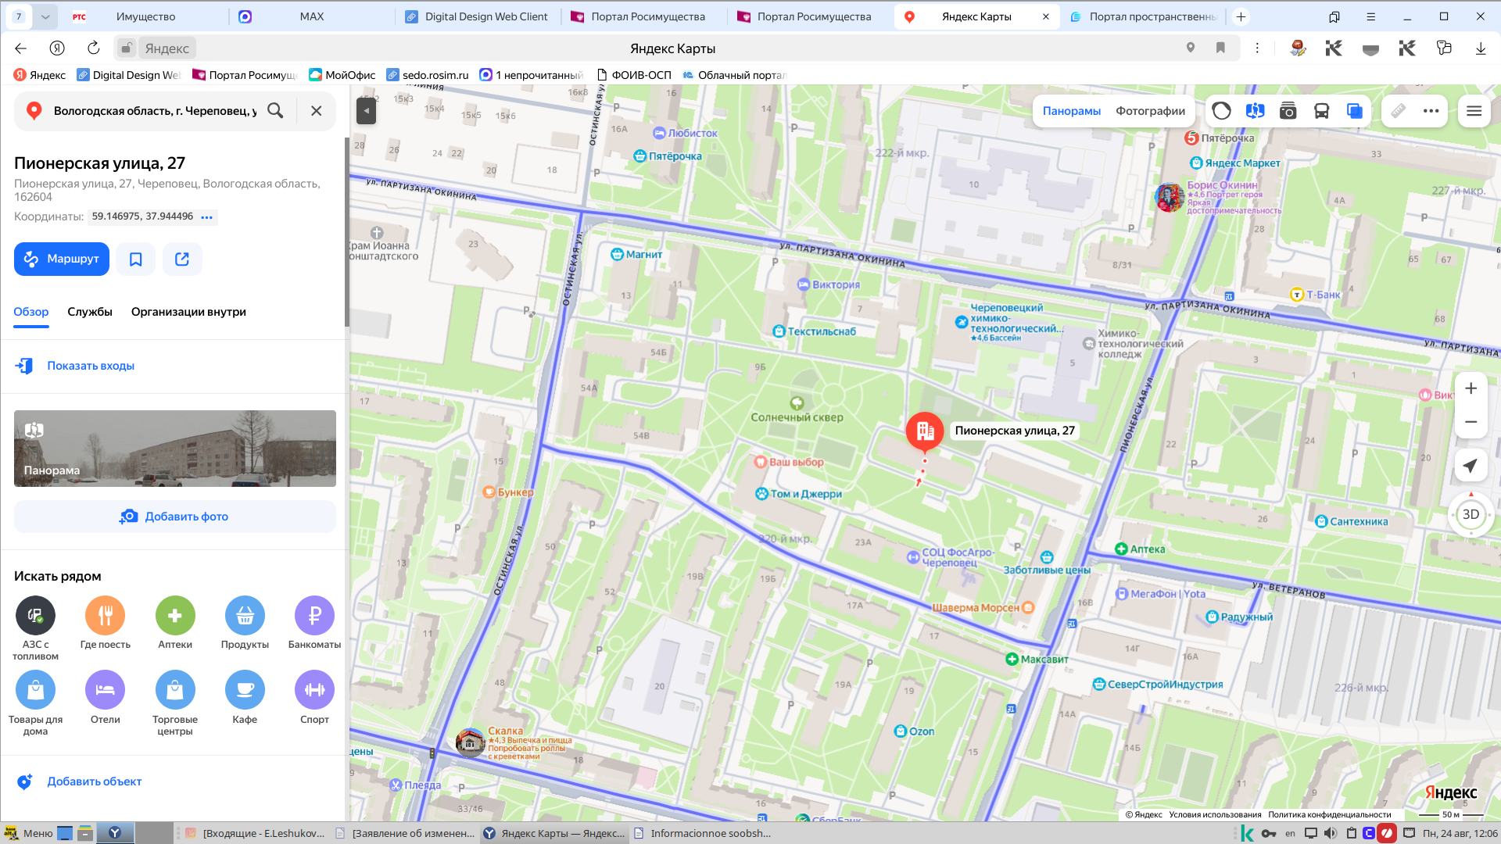Open Informacionnoe soobsh taskbar window

703,833
